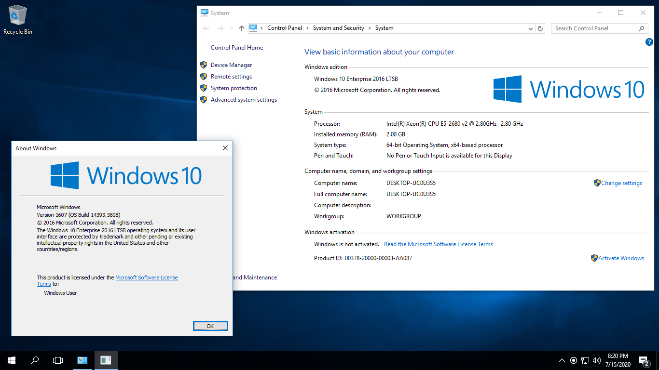
Task: Click the Remote settings shield icon
Action: 204,77
